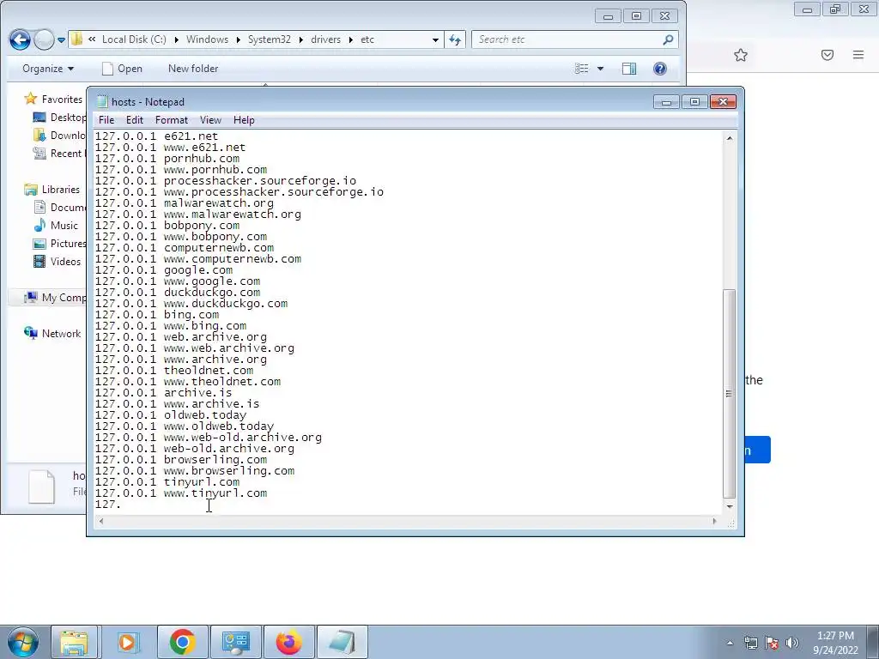Click the line 127.0.0.1 bing.com

coord(157,315)
